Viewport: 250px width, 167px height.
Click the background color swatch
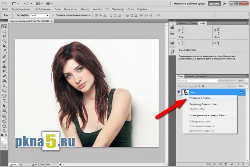[x=6, y=142]
